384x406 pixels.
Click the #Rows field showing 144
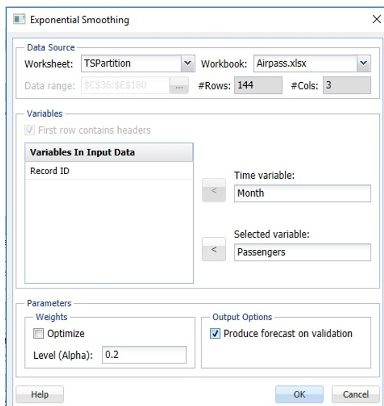258,85
